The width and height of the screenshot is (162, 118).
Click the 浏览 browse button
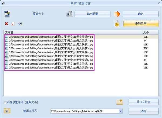click(144, 111)
